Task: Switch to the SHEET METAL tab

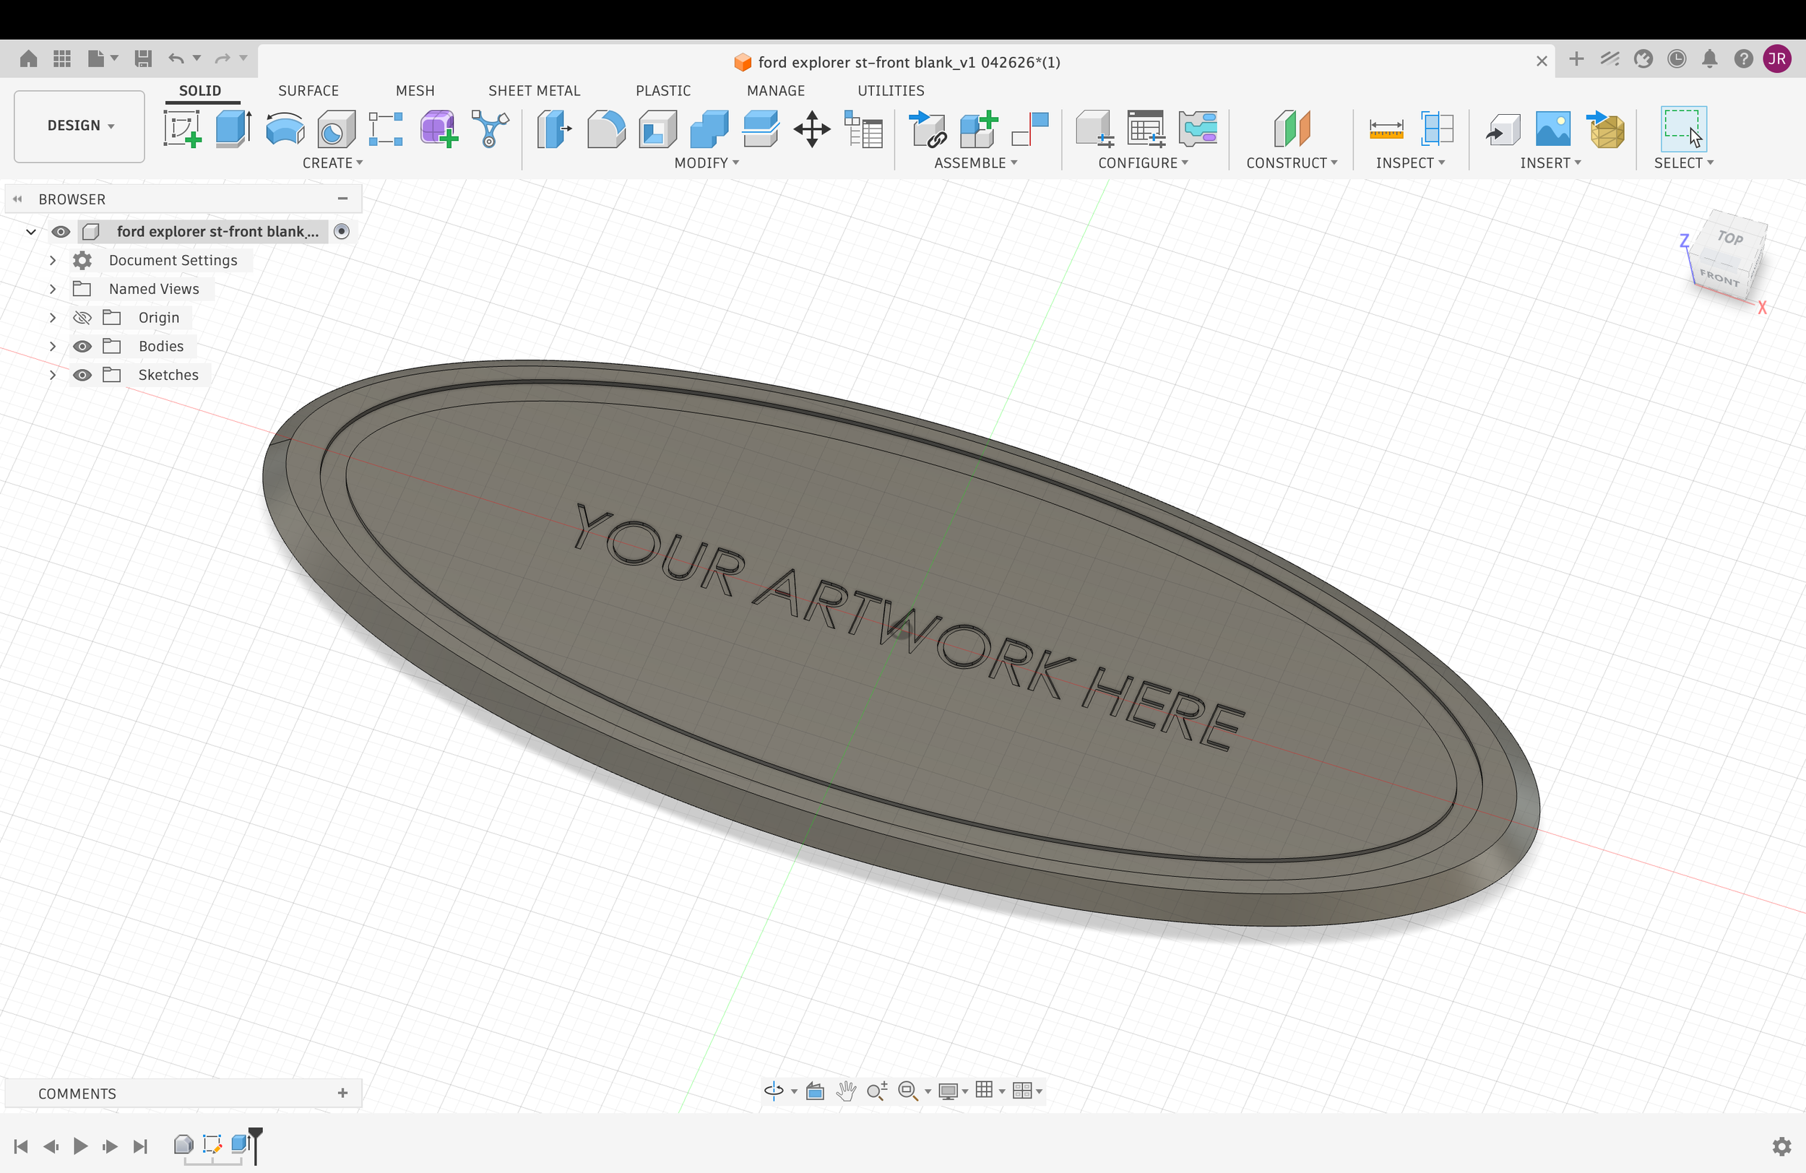Action: 534,91
